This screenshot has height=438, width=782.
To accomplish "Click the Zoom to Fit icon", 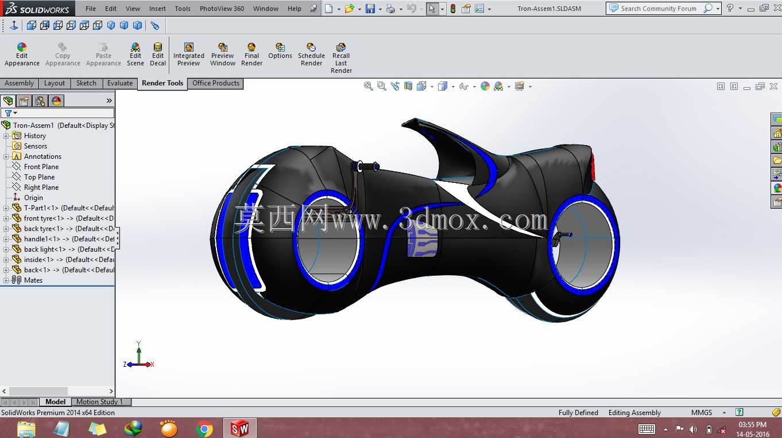I will tap(369, 86).
